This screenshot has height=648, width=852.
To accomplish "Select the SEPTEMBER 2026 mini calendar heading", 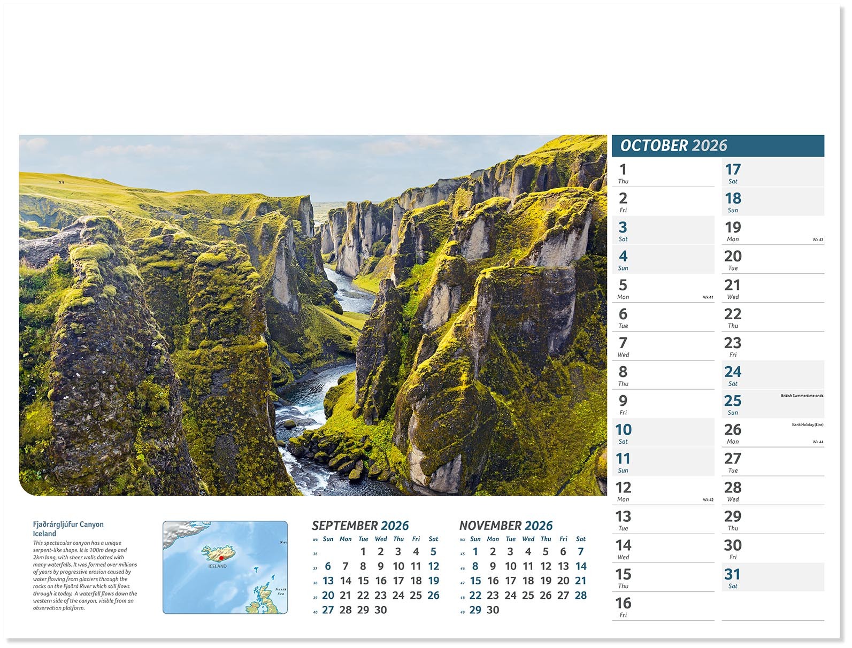I will pos(360,526).
